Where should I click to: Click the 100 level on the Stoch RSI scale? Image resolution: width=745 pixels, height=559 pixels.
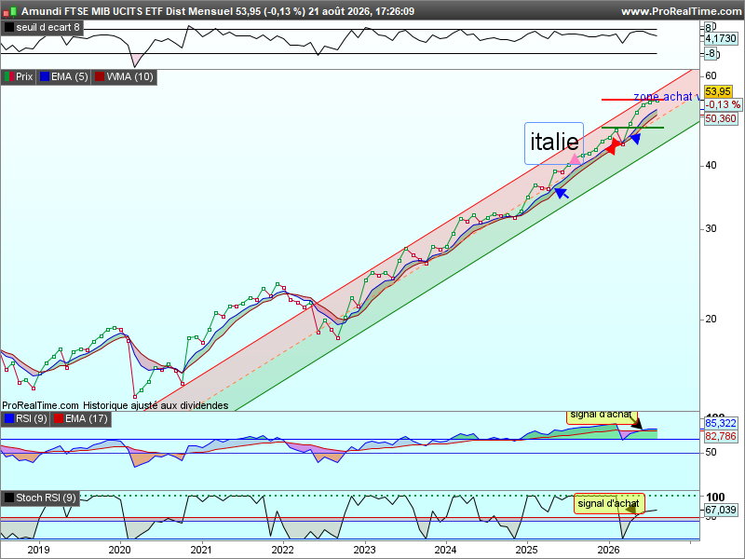tap(715, 498)
